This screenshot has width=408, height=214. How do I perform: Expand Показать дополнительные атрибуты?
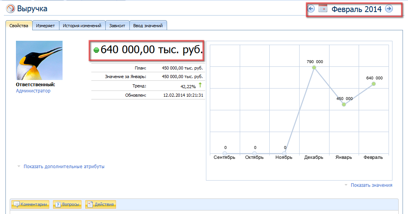64,167
